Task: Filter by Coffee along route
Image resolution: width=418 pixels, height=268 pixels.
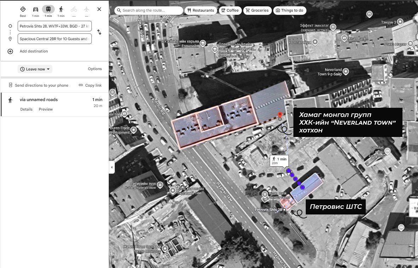Action: [x=230, y=11]
